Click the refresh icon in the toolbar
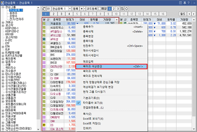 pos(126,9)
